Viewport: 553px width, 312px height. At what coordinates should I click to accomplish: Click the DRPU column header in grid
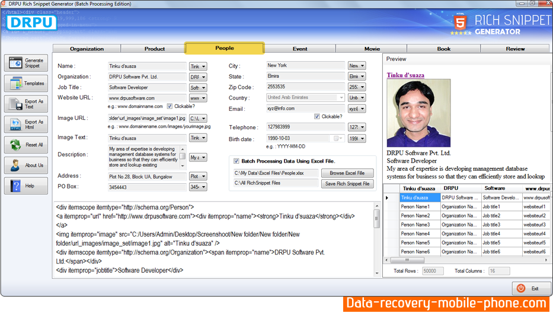coord(461,189)
